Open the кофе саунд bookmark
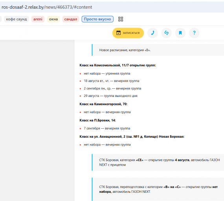Viewport: 224px width, 201px height. tap(17, 19)
